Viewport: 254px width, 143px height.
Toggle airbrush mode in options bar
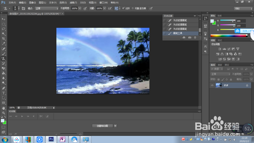[x=110, y=8]
